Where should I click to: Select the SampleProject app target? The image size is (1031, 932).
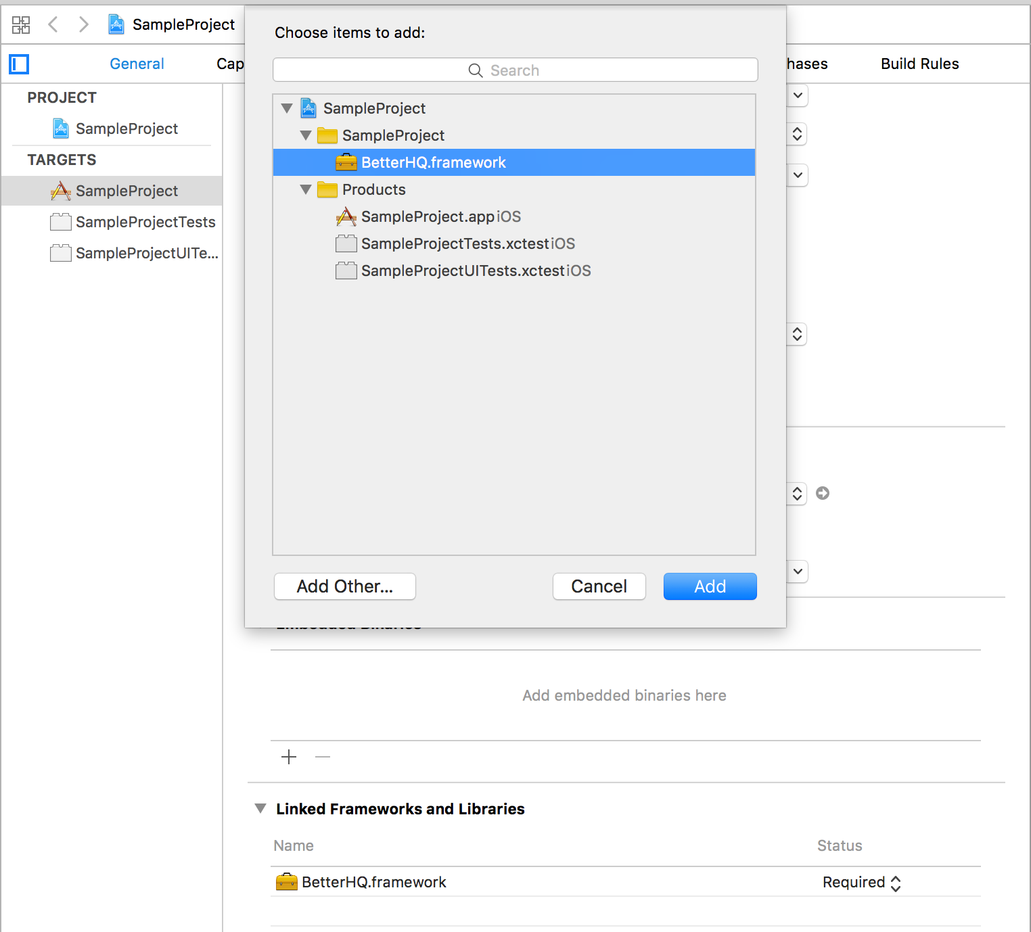click(x=112, y=191)
